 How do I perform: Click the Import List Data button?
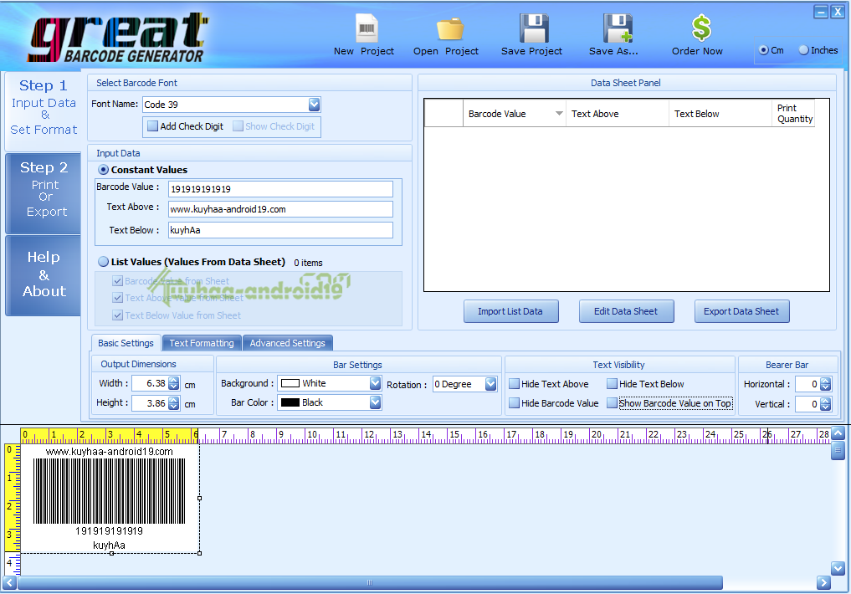click(510, 311)
